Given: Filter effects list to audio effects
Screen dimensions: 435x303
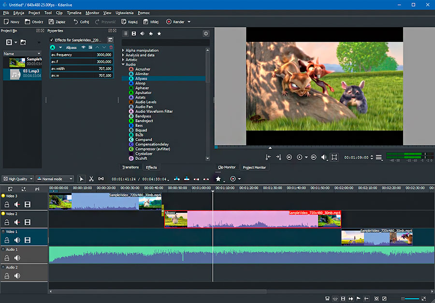Looking at the screenshot, I should pyautogui.click(x=142, y=33).
